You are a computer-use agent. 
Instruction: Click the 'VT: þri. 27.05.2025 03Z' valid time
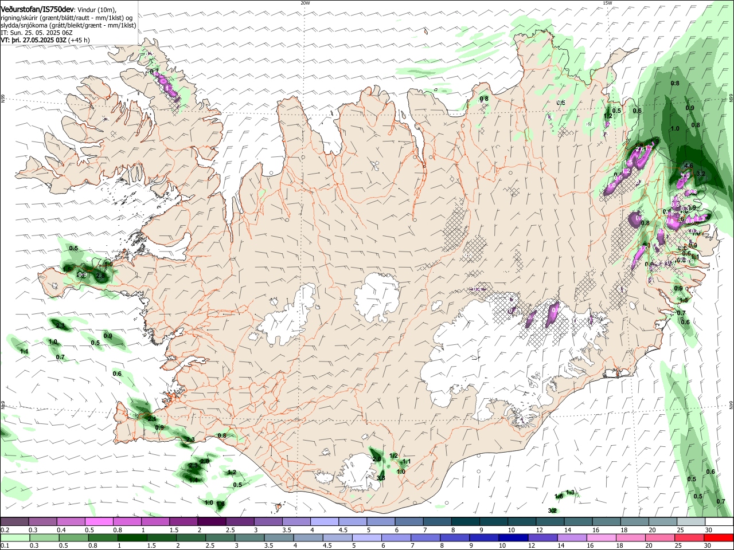[x=33, y=40]
